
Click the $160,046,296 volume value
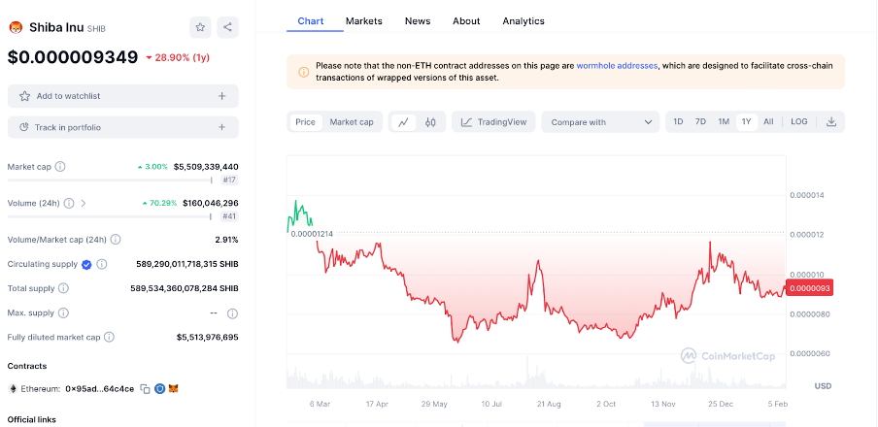click(x=211, y=203)
